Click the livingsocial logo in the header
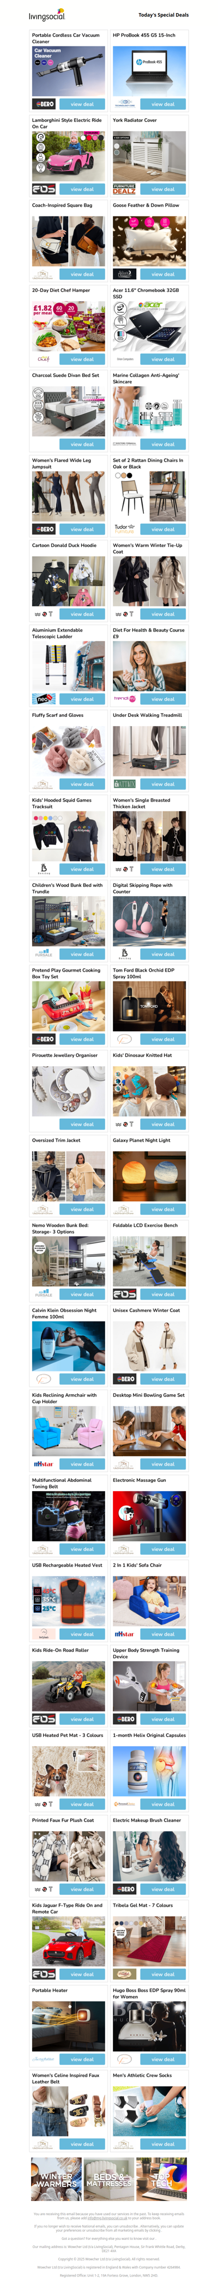The width and height of the screenshot is (218, 2283). 47,15
